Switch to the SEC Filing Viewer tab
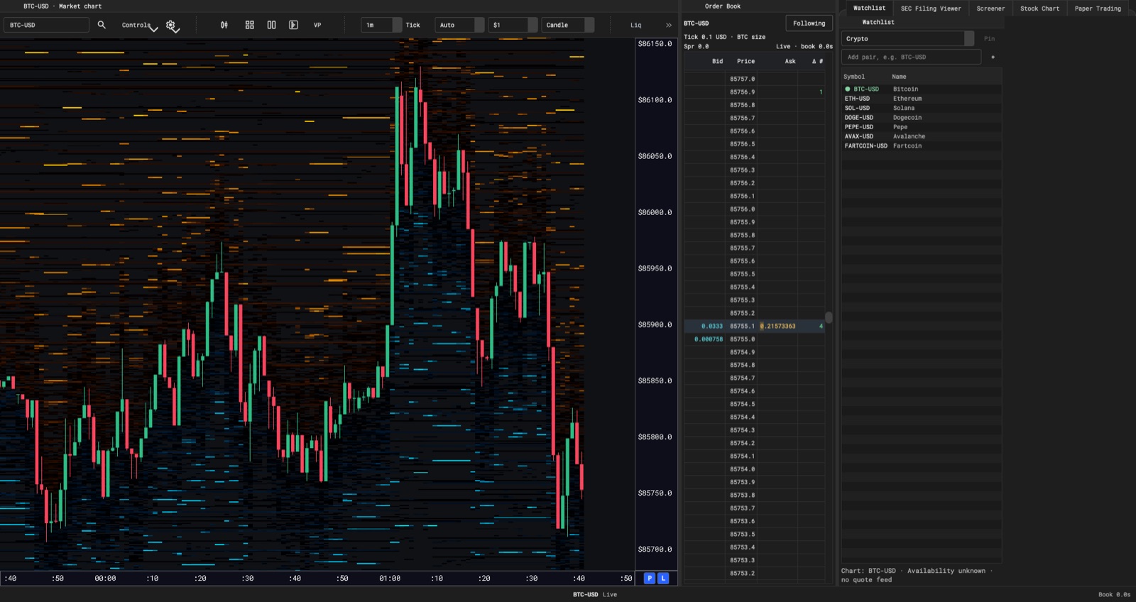This screenshot has width=1136, height=602. (x=931, y=9)
